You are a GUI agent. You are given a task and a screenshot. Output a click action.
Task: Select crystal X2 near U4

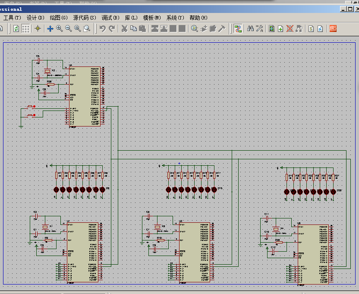47,71
